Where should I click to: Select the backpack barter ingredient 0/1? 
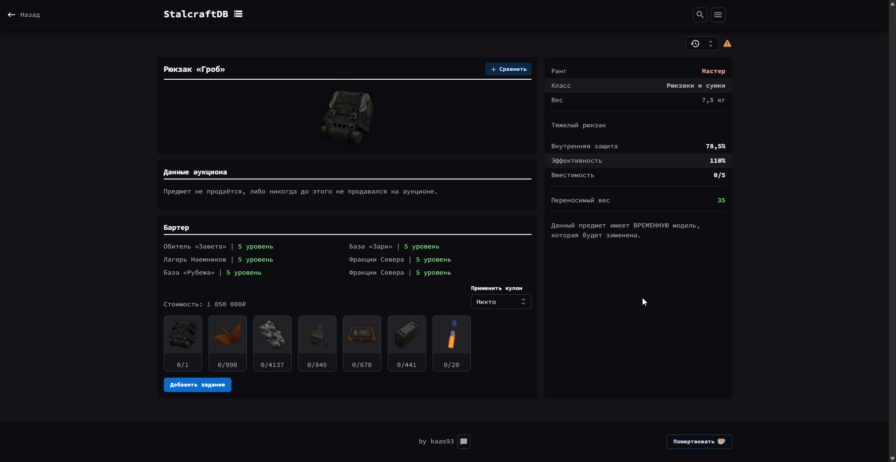pos(183,344)
